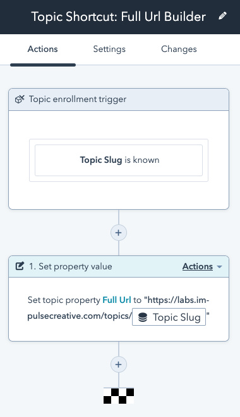The width and height of the screenshot is (240, 417).
Task: Add action via plus button after step 1
Action: tap(118, 364)
